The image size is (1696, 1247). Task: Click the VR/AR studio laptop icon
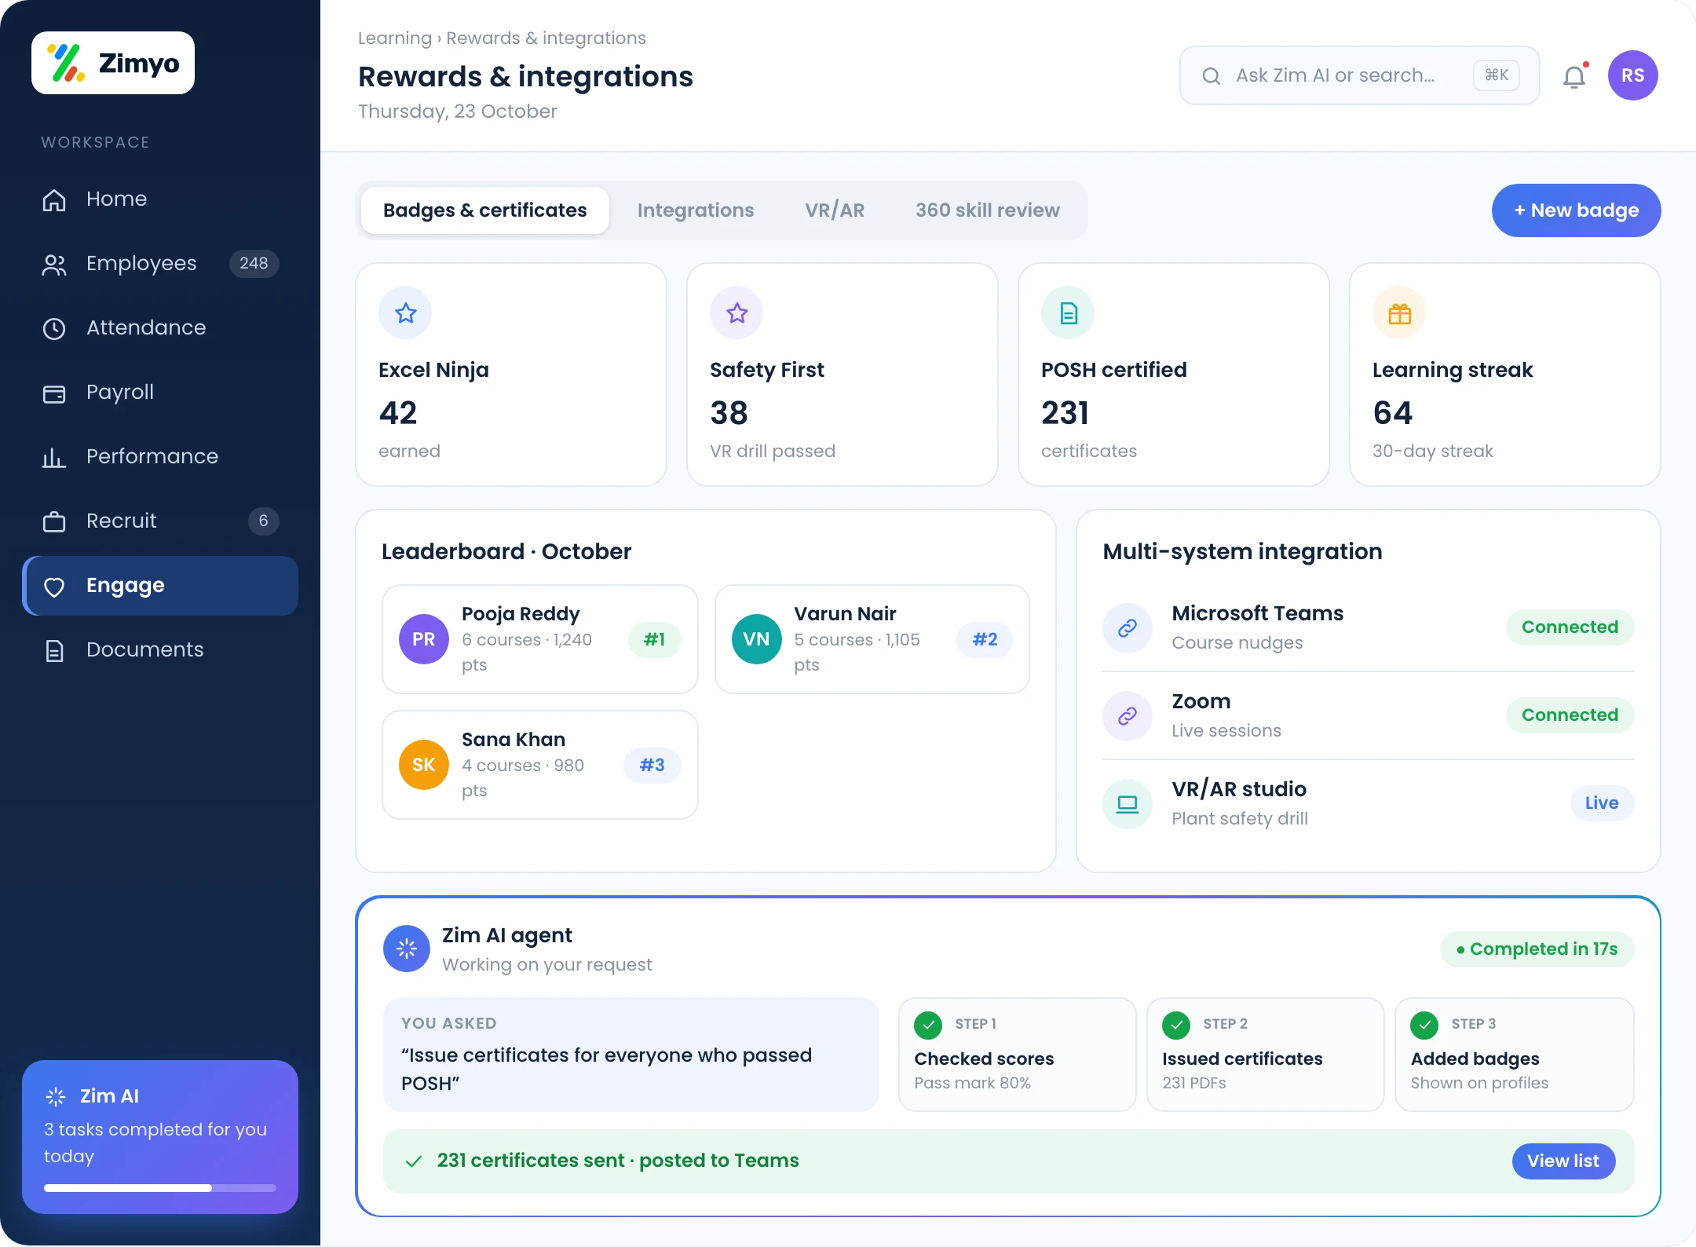click(1128, 804)
